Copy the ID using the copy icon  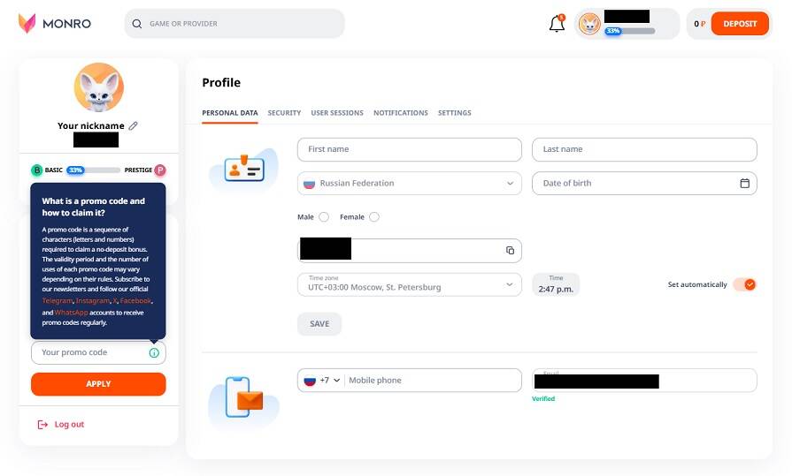pos(510,250)
